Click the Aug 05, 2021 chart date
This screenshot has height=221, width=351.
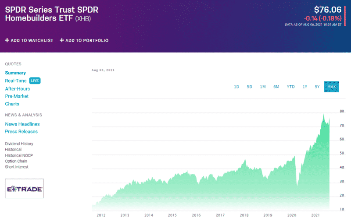pos(103,70)
